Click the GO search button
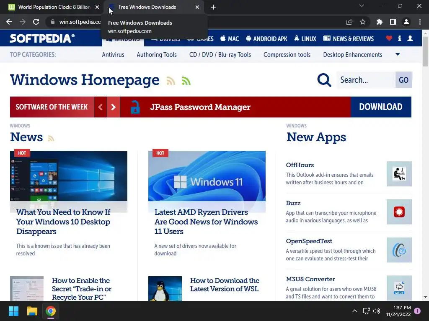The image size is (429, 321). pos(403,80)
